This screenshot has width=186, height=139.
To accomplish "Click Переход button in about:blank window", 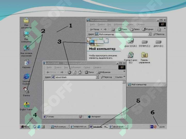I will (x=106, y=77).
